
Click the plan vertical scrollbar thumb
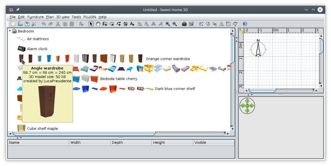tap(321, 46)
